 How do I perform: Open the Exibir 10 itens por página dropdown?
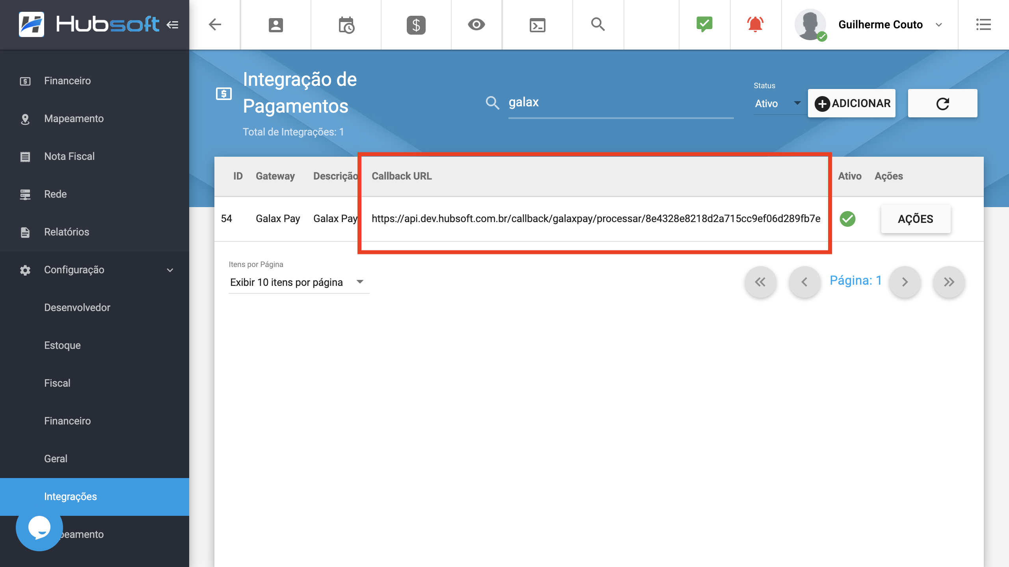click(296, 282)
